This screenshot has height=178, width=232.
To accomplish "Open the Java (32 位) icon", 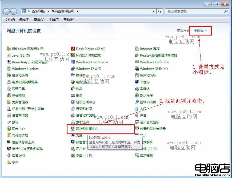I will pyautogui.click(x=9, y=55).
